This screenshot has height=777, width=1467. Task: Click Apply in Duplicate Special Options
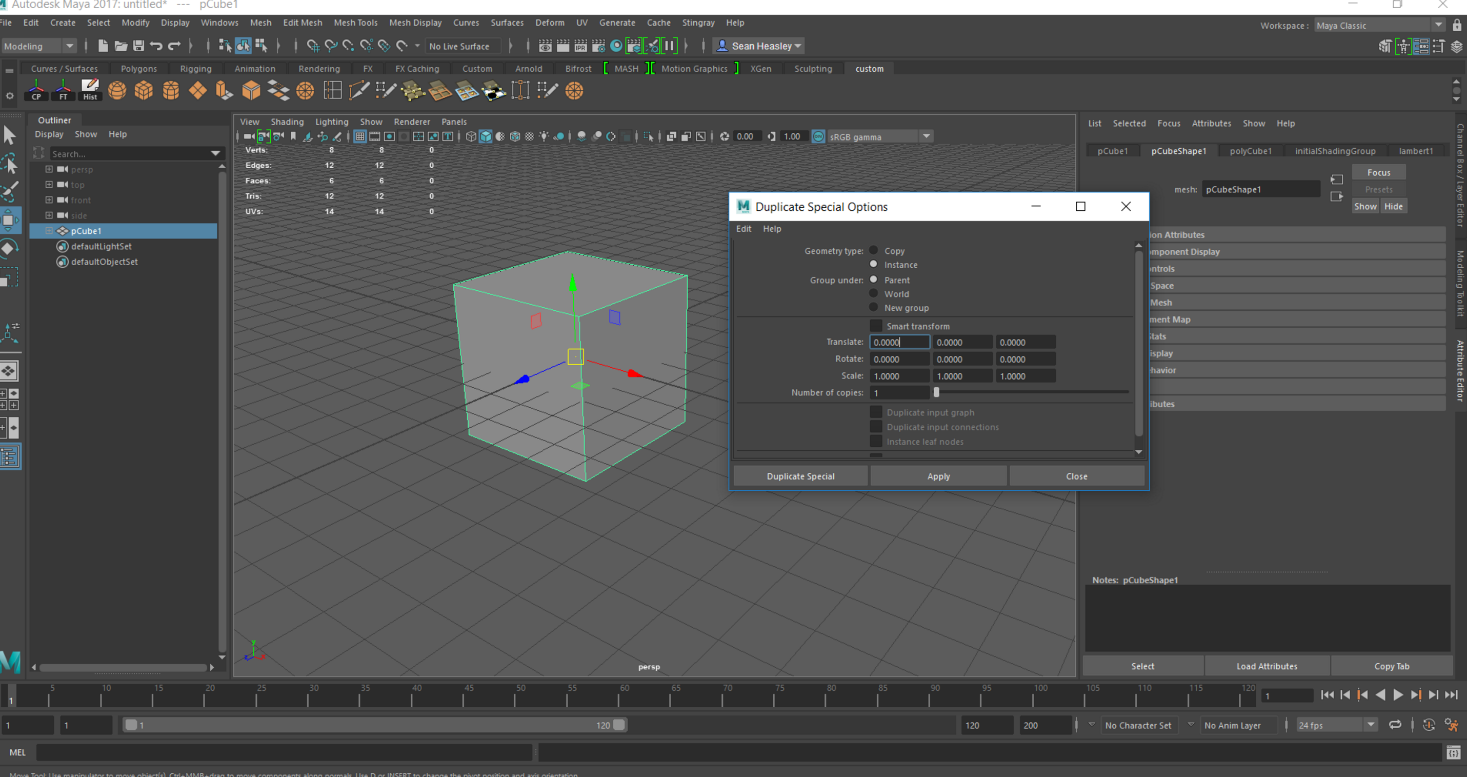(938, 475)
